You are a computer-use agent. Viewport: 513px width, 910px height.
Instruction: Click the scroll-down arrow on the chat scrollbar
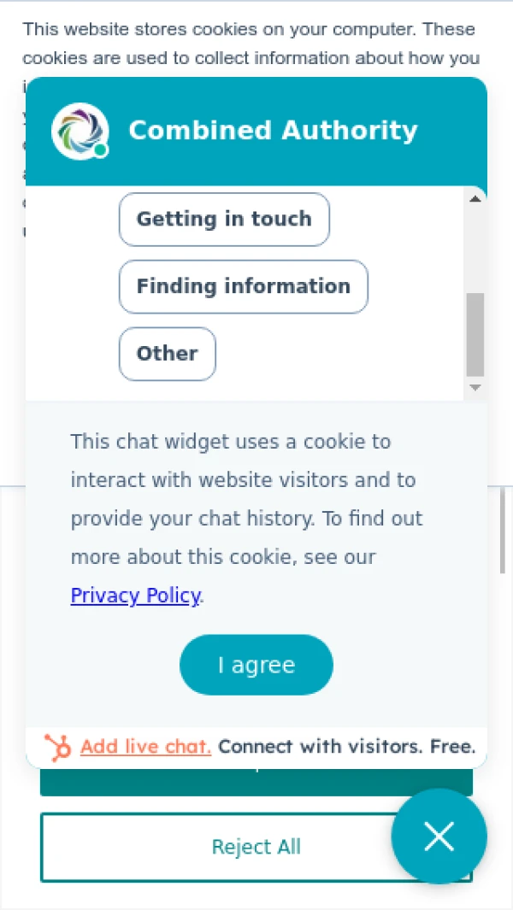pyautogui.click(x=475, y=387)
